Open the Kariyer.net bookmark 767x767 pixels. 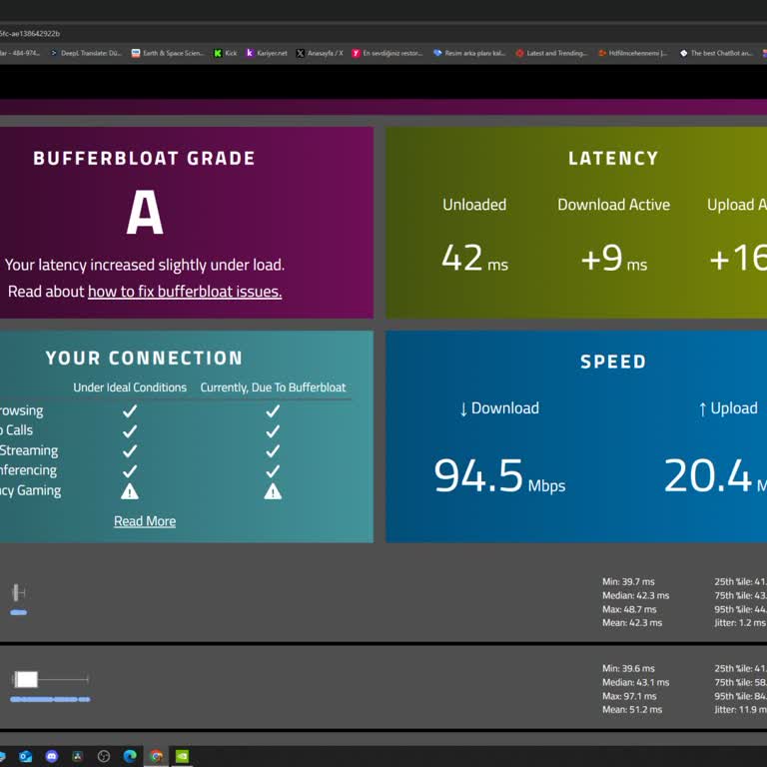266,53
